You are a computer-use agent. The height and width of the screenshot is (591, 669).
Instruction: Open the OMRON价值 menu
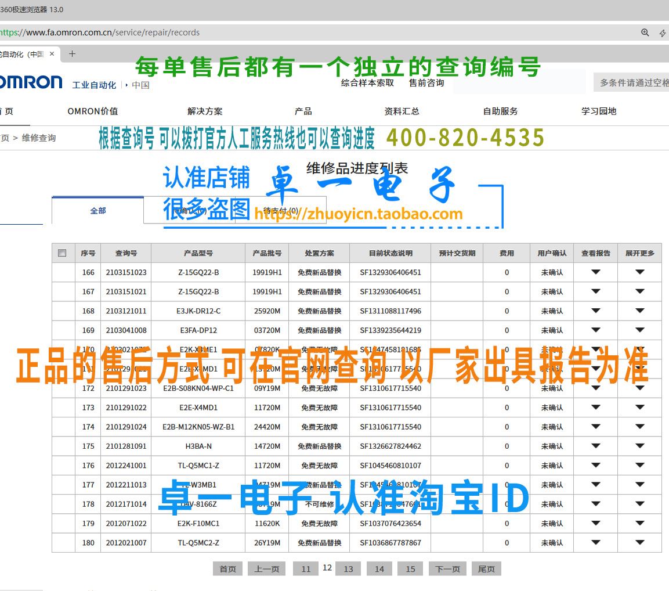click(93, 111)
